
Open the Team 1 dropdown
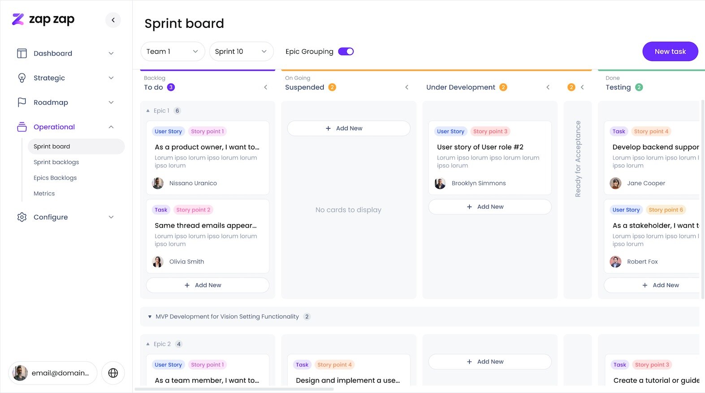(173, 52)
